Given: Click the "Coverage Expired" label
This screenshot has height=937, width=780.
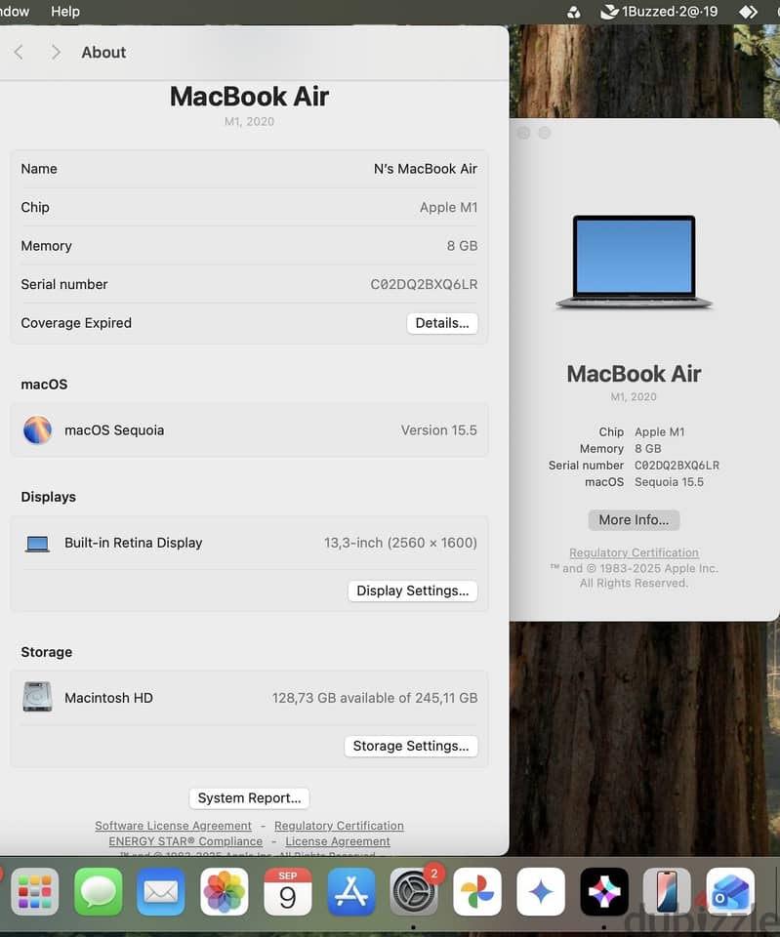Looking at the screenshot, I should click(x=76, y=323).
